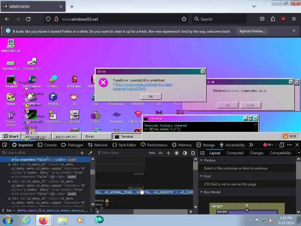Click the error count 99+ badge
Viewport: 301px width, 226px height.
[268, 145]
